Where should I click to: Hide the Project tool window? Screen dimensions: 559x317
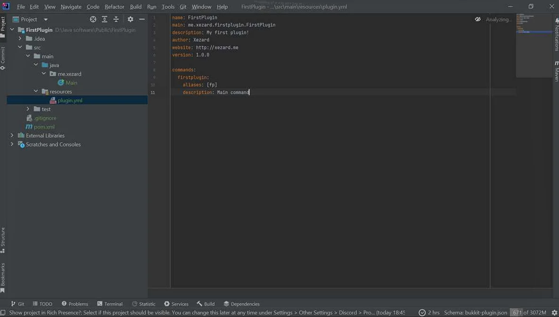[x=142, y=19]
